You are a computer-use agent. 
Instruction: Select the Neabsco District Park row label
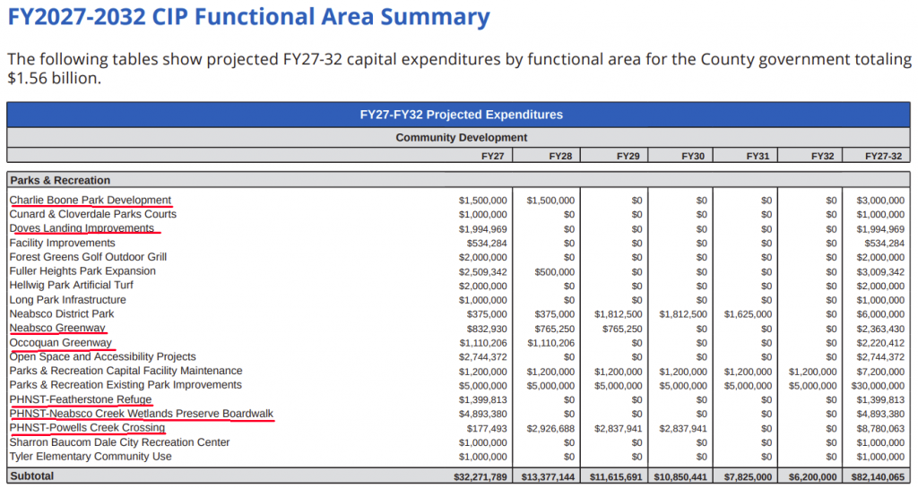pyautogui.click(x=62, y=314)
